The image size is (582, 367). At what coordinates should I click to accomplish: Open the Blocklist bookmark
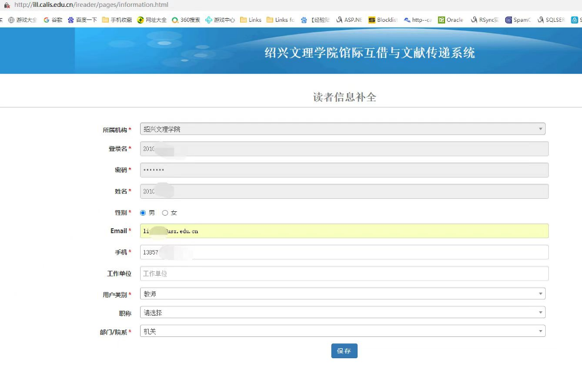[383, 20]
